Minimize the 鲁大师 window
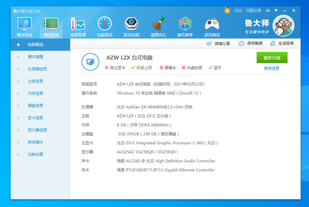 point(285,11)
